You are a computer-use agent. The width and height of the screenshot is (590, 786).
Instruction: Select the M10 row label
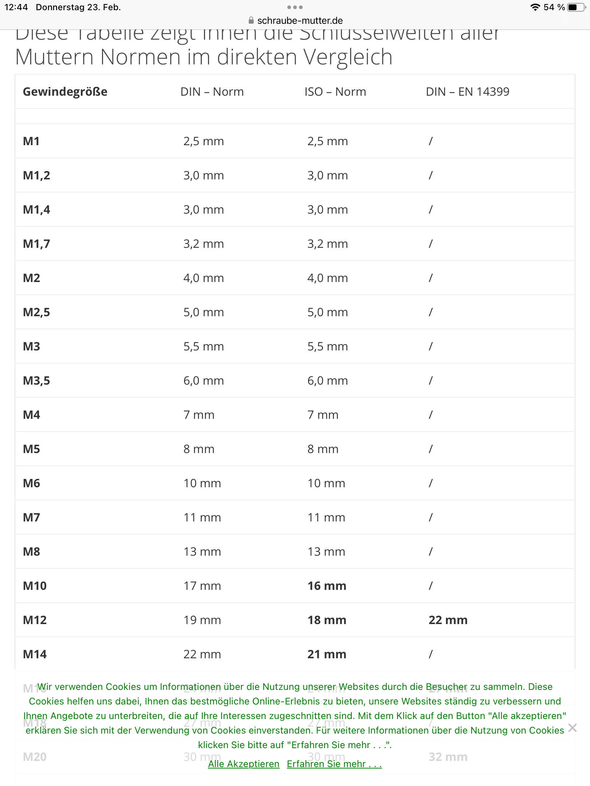(35, 586)
